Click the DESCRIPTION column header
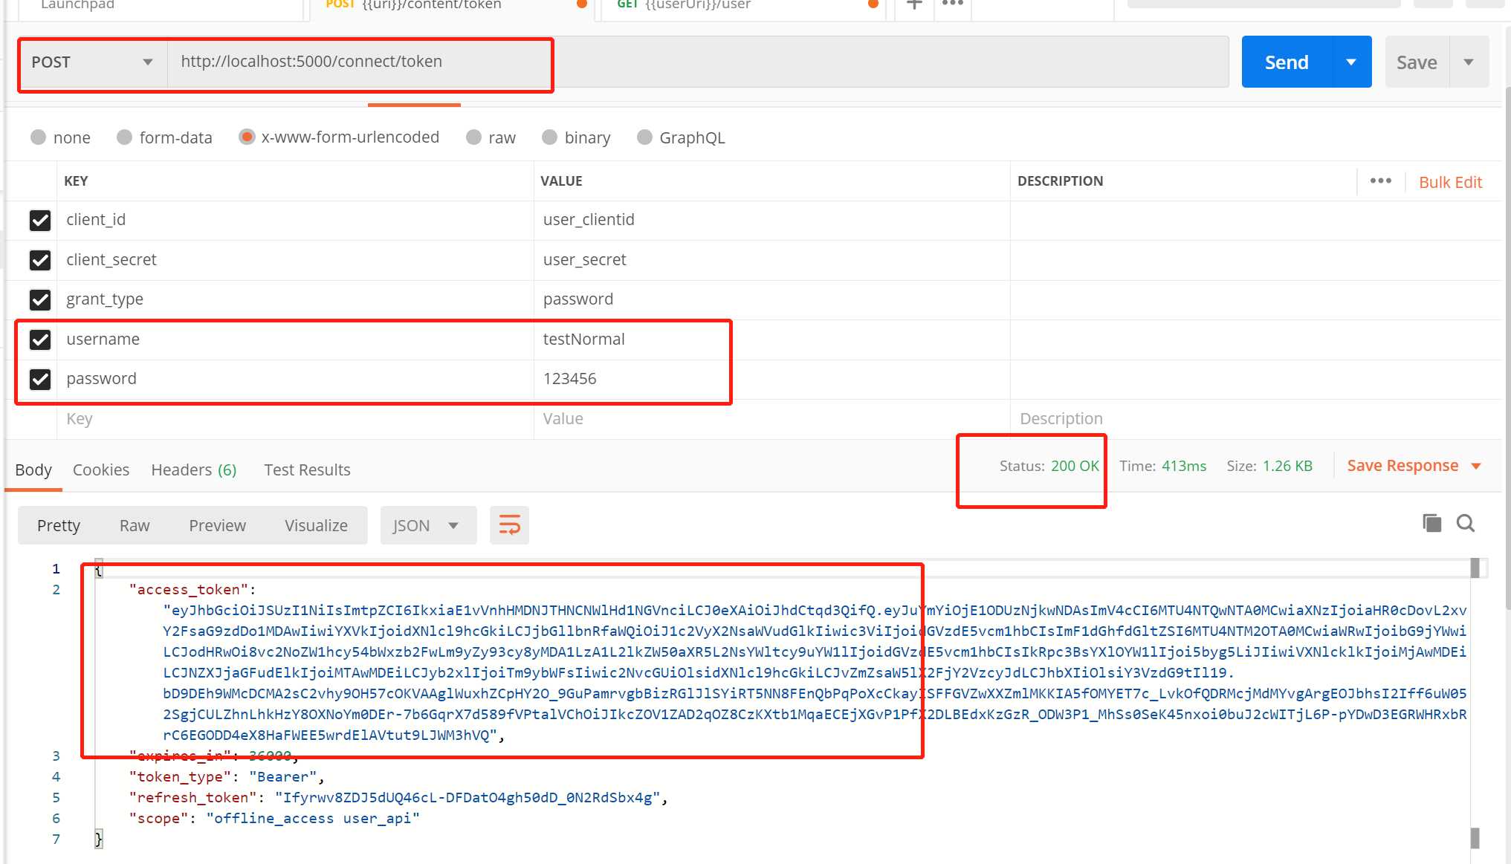Image resolution: width=1511 pixels, height=864 pixels. [x=1060, y=181]
